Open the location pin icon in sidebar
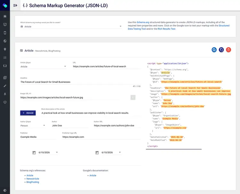Image resolution: width=240 pixels, height=194 pixels. coord(5,49)
